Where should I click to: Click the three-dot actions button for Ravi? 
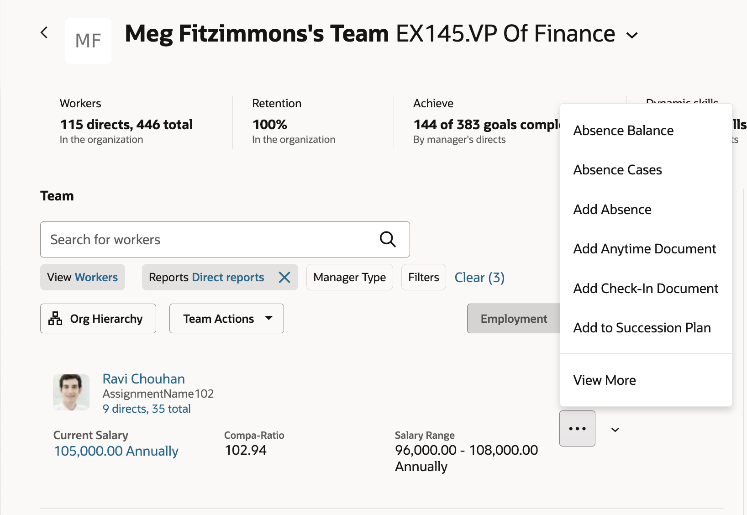(577, 429)
